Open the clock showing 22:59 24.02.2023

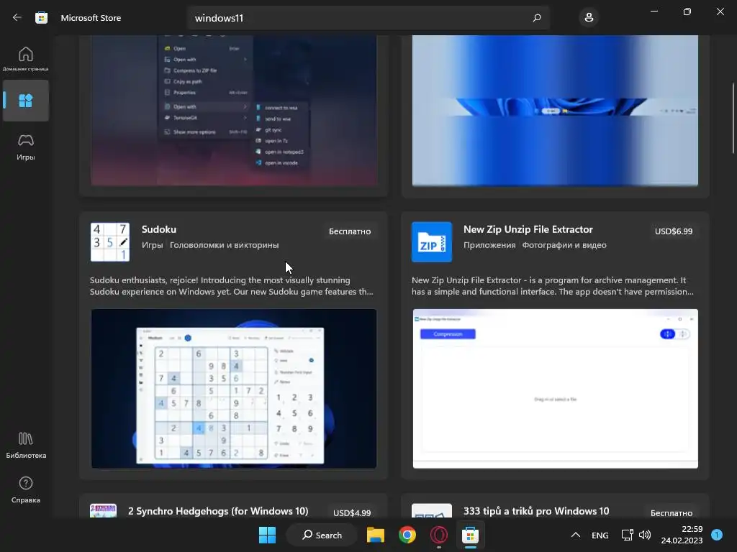[682, 535]
